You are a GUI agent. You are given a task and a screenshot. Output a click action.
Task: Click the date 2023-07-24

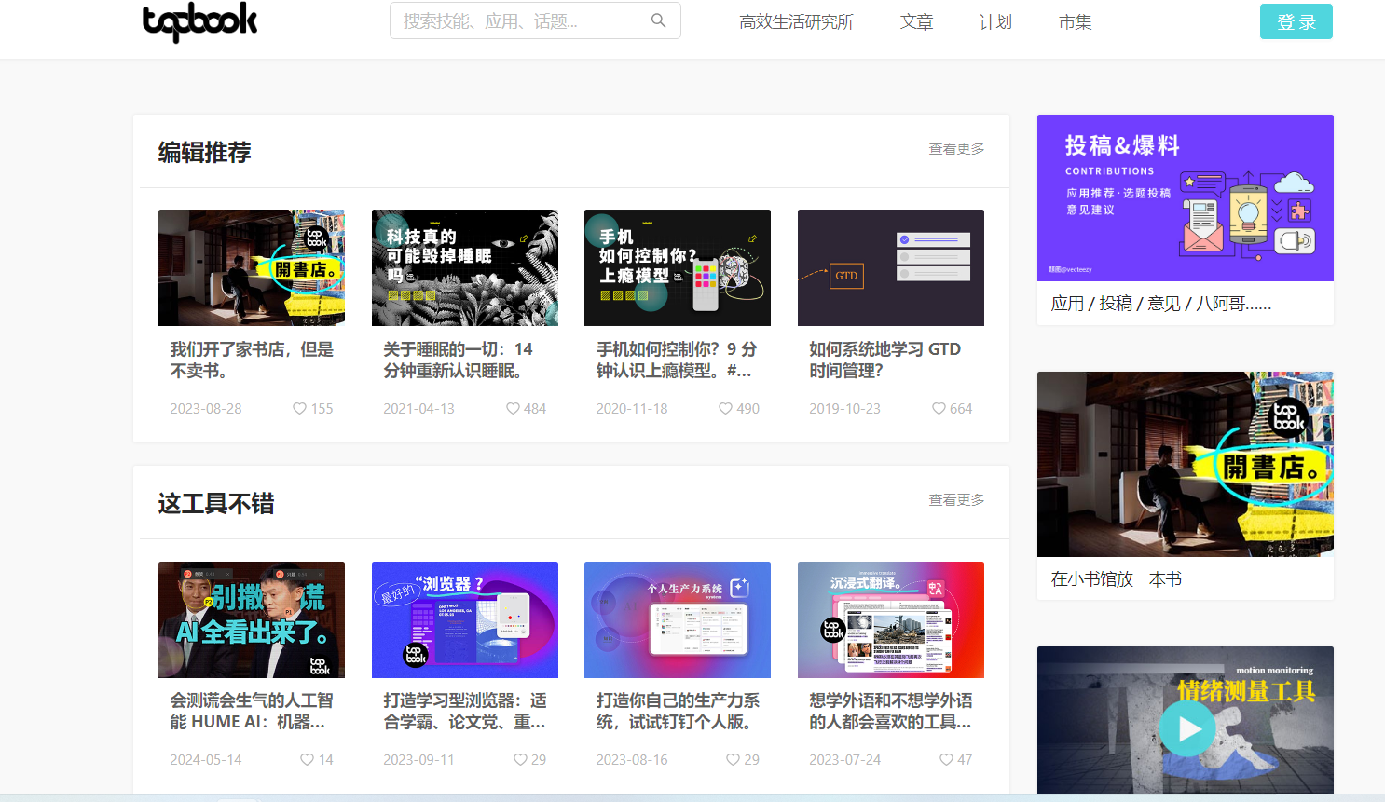point(844,760)
